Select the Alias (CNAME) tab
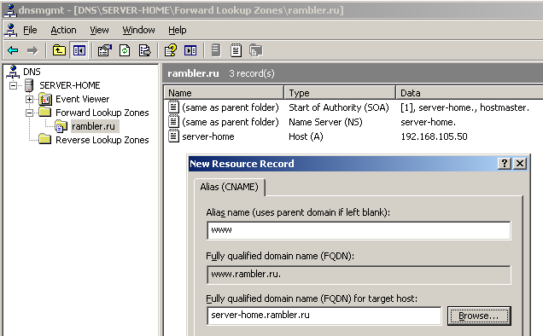Screen dimensions: 543x336 [230, 187]
